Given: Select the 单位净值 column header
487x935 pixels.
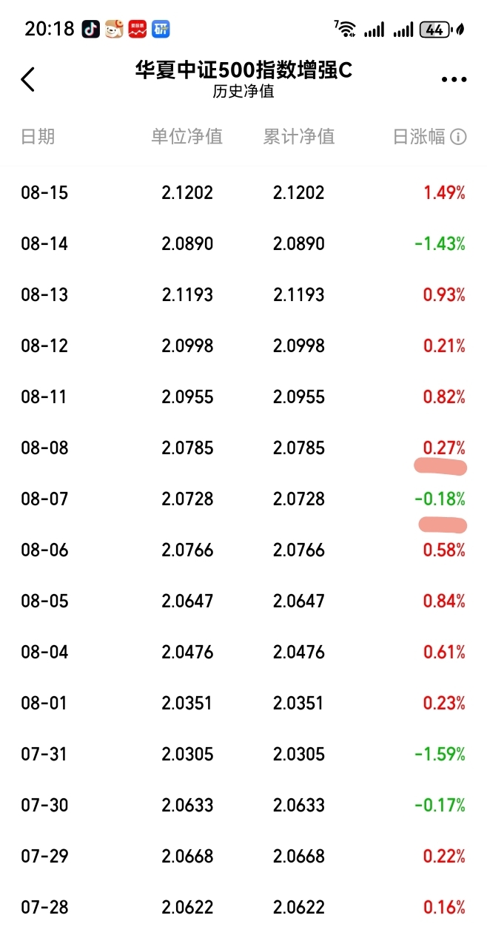Looking at the screenshot, I should [187, 137].
